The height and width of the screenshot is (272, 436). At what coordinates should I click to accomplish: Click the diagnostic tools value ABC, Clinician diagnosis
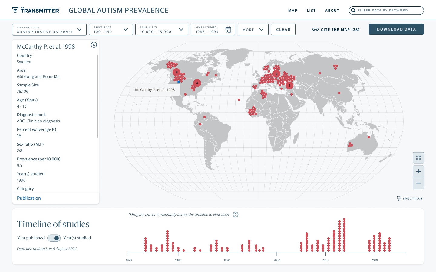click(x=38, y=121)
